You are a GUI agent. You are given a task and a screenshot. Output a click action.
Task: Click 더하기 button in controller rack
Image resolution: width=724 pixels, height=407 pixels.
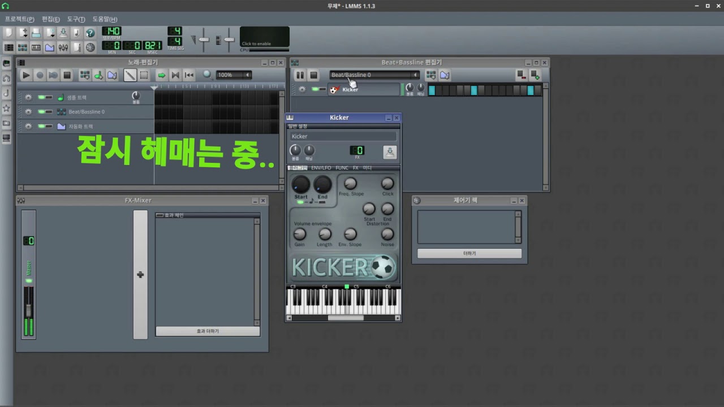(469, 253)
